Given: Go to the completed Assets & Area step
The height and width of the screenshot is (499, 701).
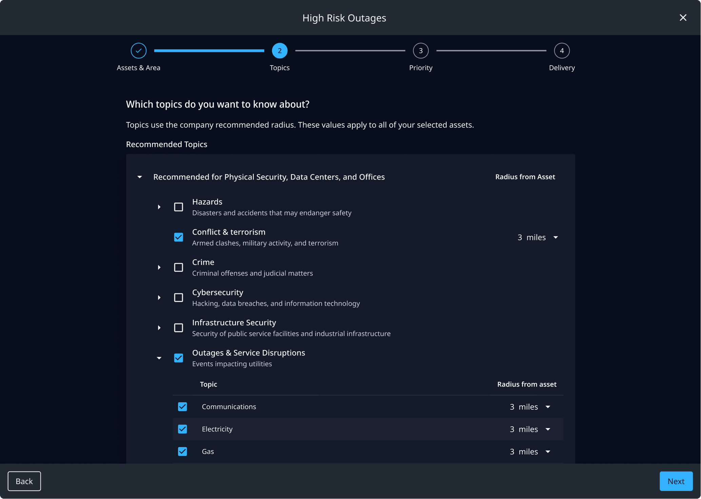Looking at the screenshot, I should (x=138, y=51).
